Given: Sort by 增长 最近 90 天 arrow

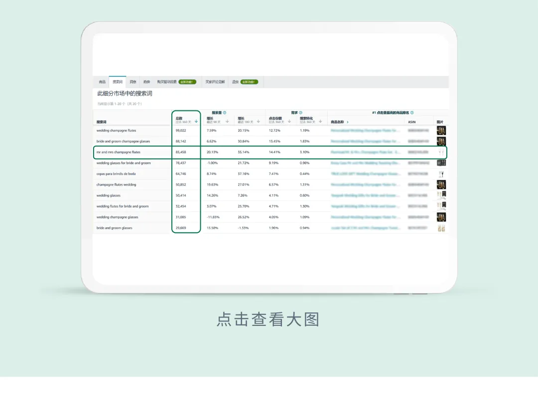Looking at the screenshot, I should pyautogui.click(x=227, y=121).
